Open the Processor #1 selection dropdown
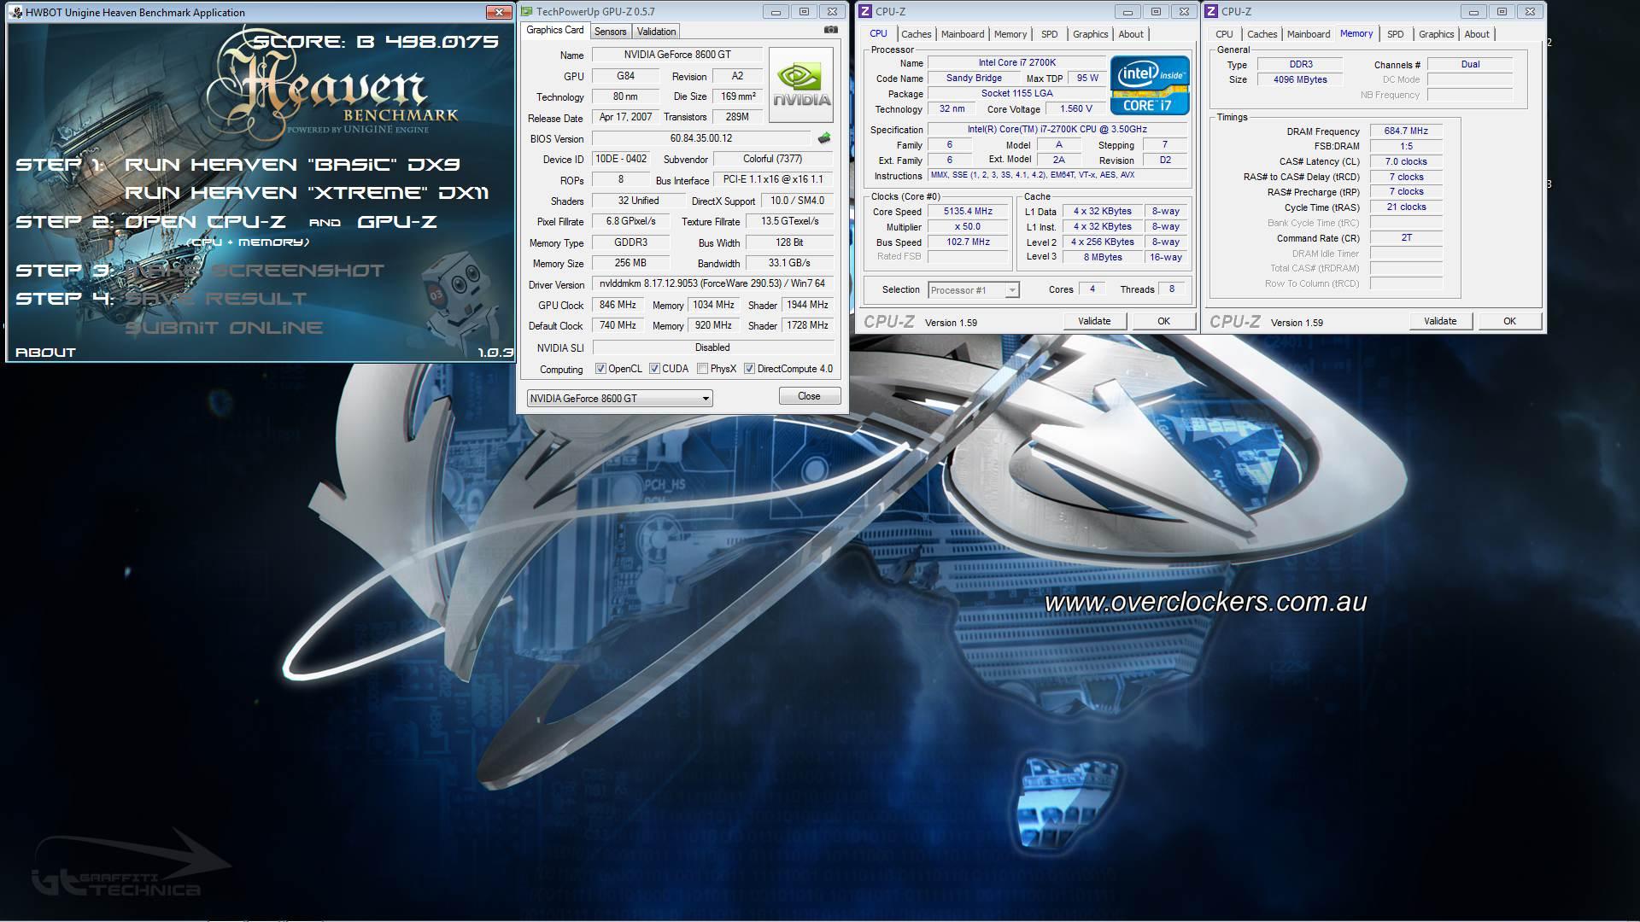The image size is (1640, 922). (973, 290)
